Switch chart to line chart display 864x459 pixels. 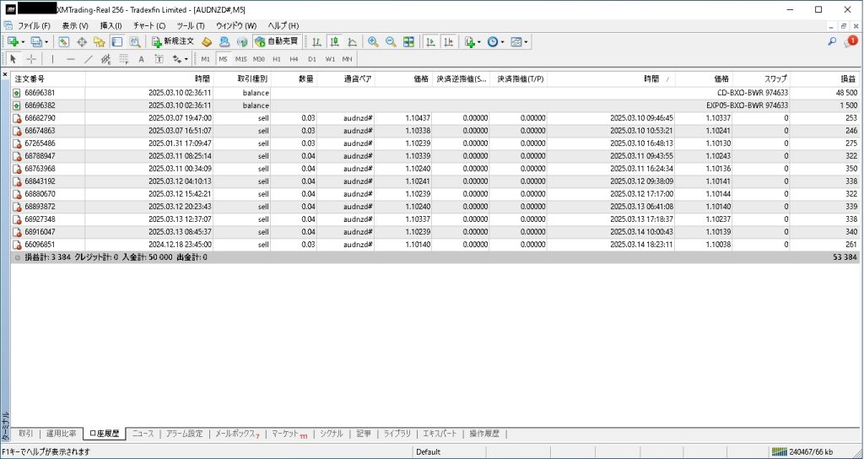pos(352,41)
